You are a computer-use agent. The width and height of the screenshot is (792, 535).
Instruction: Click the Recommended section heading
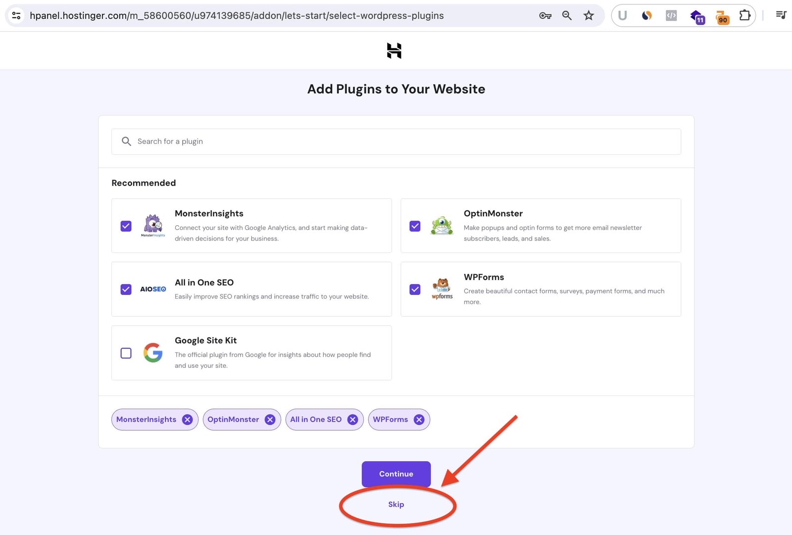(x=144, y=183)
